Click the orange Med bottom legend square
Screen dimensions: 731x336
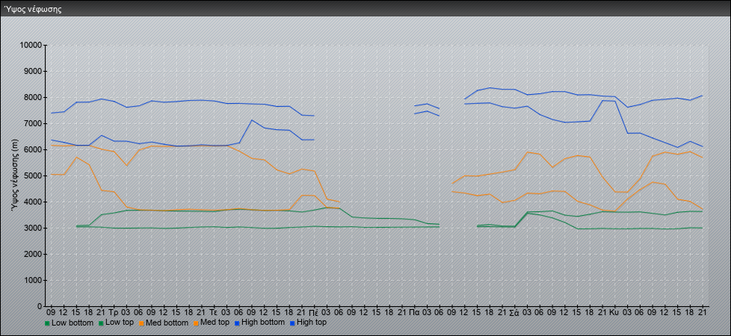(x=141, y=323)
